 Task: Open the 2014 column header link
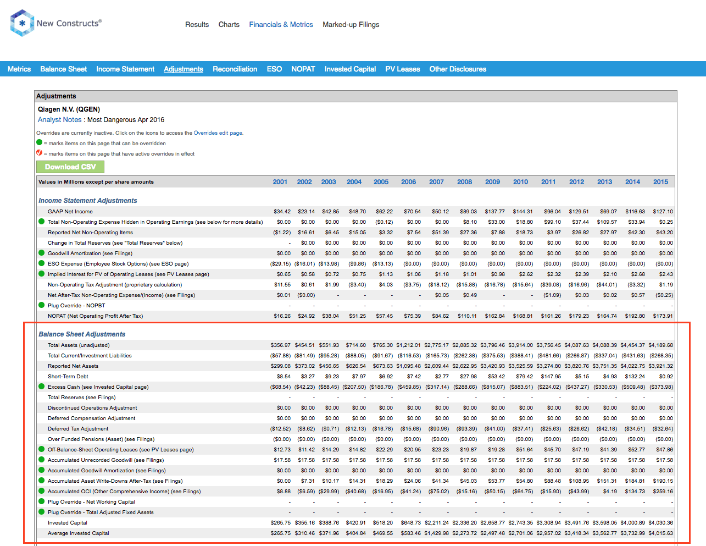[633, 182]
